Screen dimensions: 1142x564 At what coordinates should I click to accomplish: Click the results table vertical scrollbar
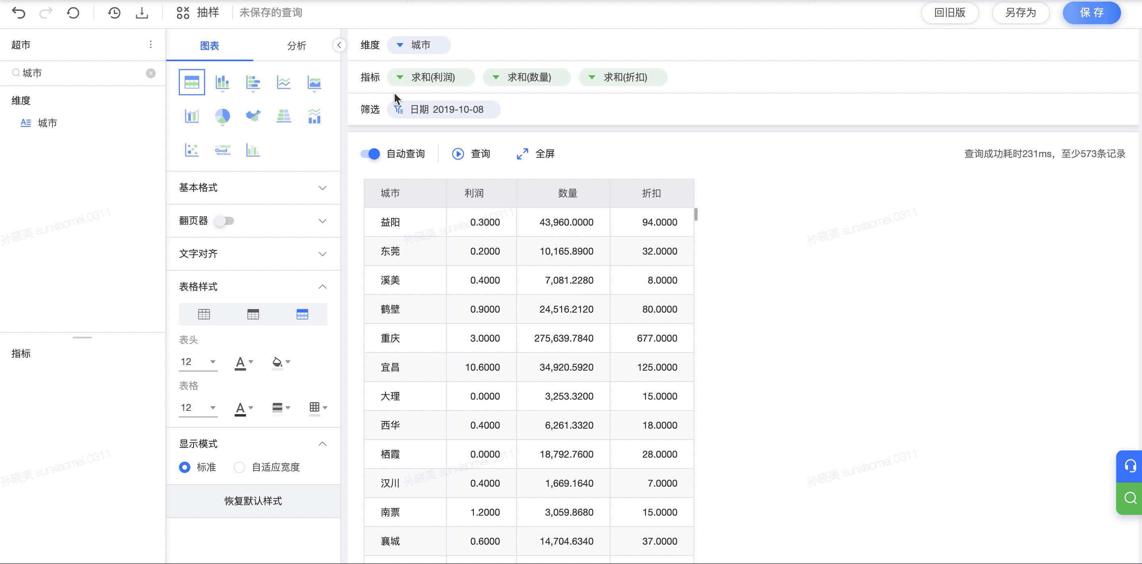pos(696,214)
